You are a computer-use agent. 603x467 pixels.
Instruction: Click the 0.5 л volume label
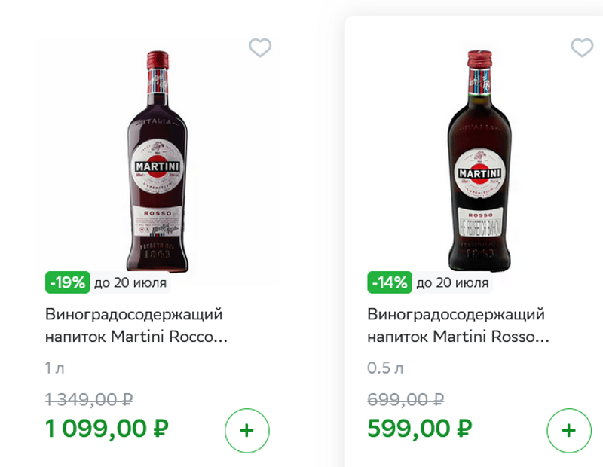tap(385, 368)
